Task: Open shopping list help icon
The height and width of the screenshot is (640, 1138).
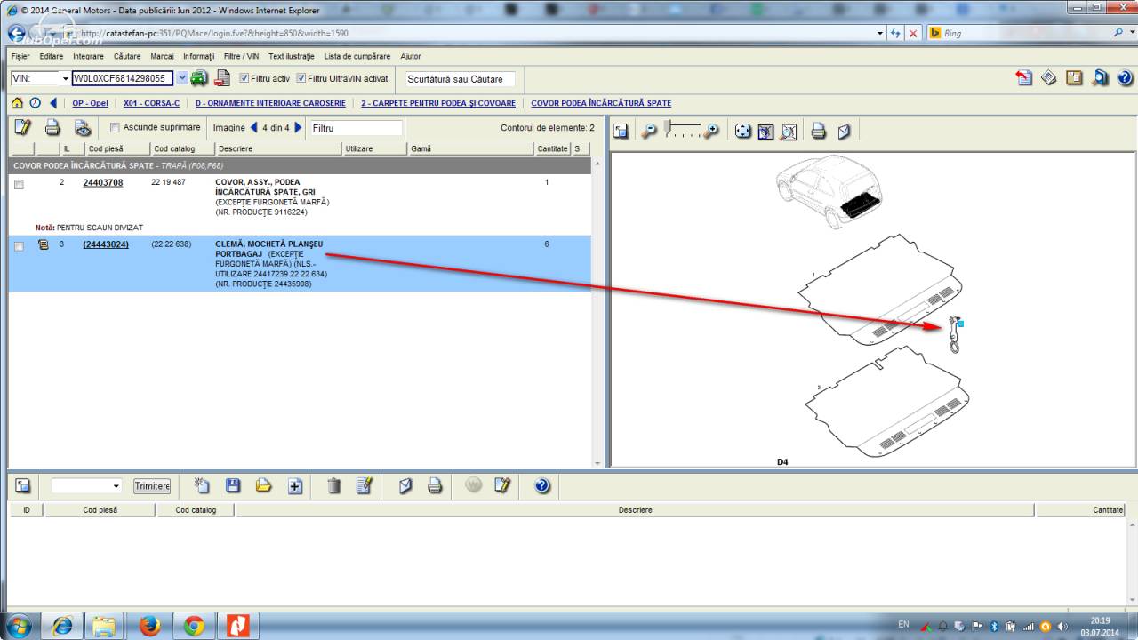Action: coord(542,485)
